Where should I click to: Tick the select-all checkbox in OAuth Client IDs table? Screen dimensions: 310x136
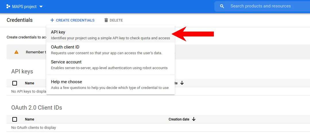coord(15,119)
